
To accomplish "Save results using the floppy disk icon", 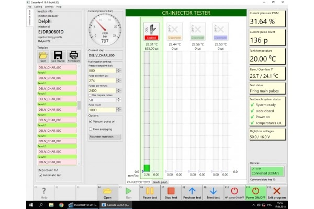I will 58,56.
